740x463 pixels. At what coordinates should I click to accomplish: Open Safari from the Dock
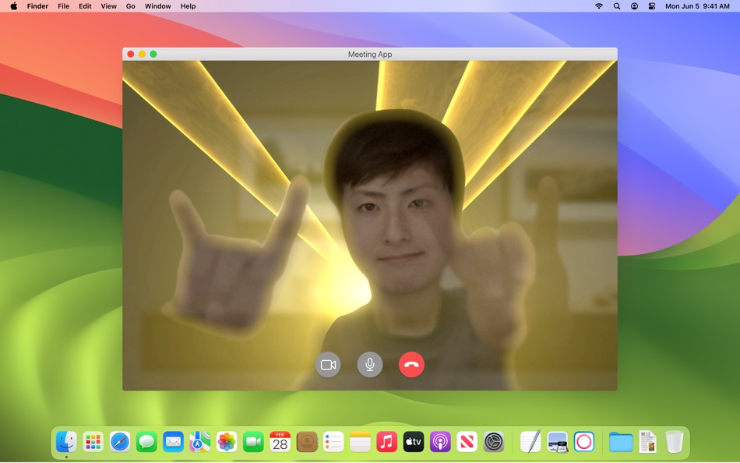coord(120,442)
